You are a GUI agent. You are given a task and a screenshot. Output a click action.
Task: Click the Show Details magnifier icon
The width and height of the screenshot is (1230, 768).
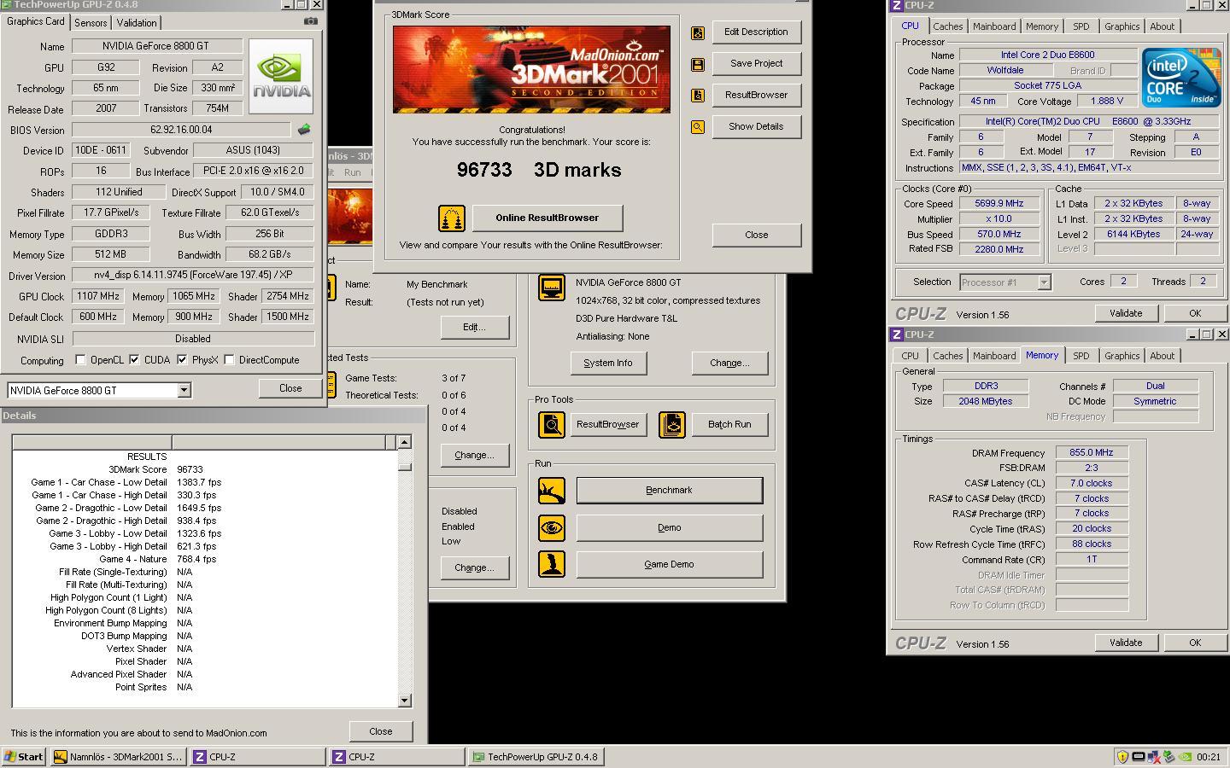(698, 127)
